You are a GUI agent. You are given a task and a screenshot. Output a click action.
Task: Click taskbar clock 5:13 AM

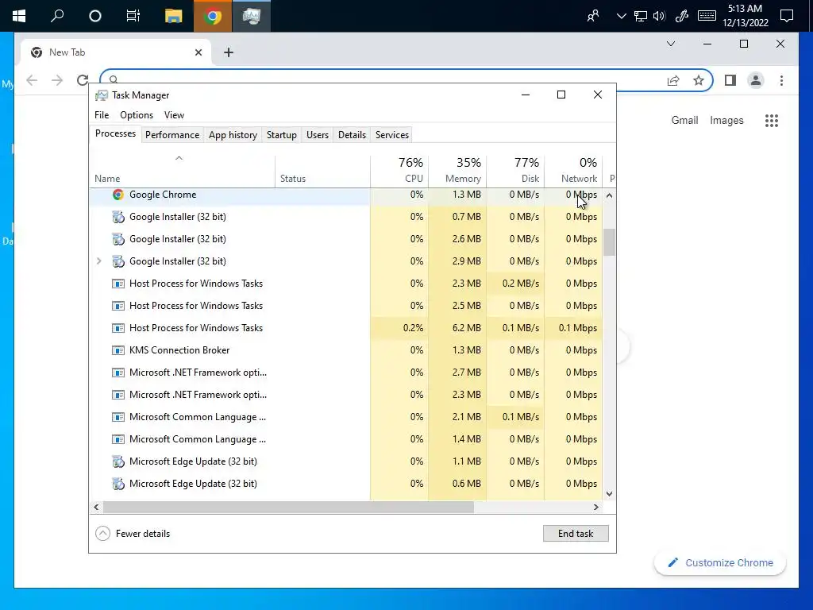click(x=745, y=16)
